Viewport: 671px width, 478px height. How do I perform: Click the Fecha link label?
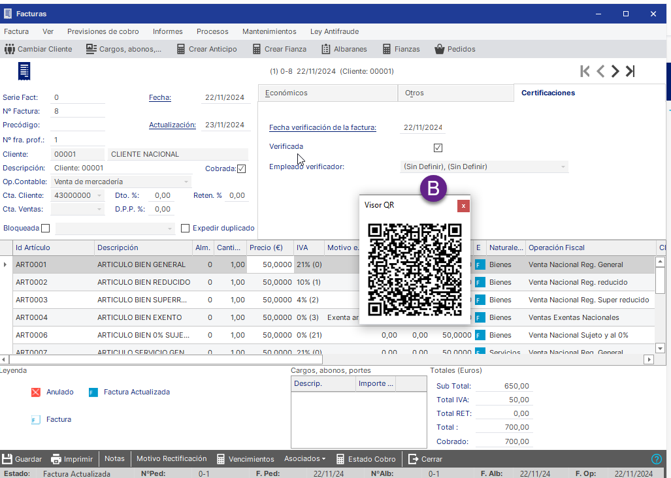point(160,97)
